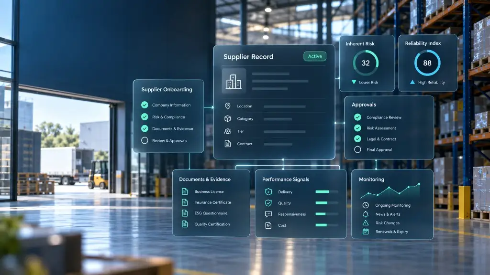
Task: Open the ESG Questionnaire item
Action: pos(211,213)
